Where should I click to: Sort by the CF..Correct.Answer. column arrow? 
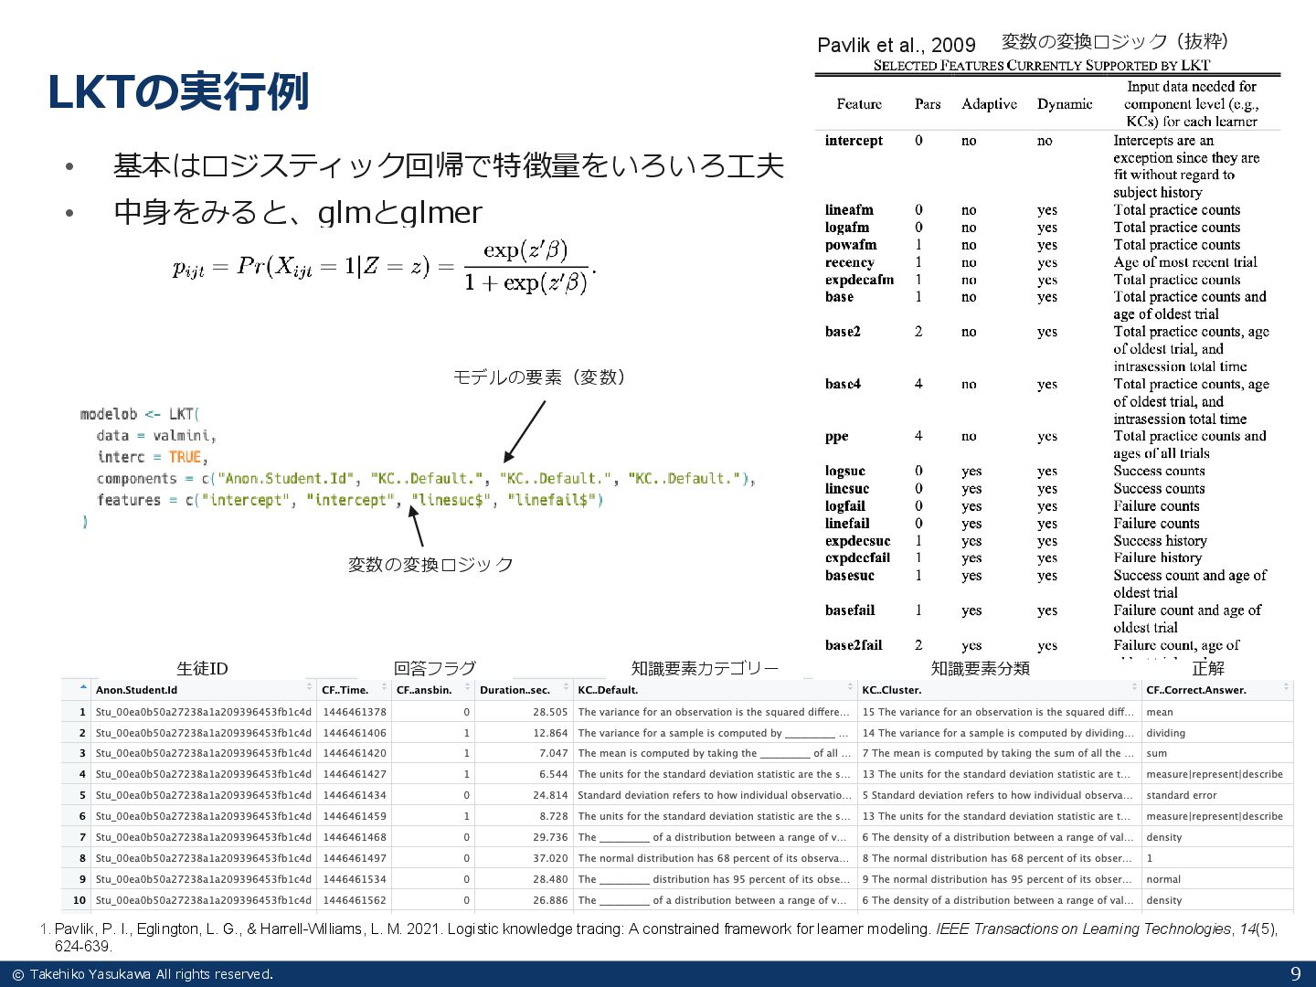click(1286, 687)
